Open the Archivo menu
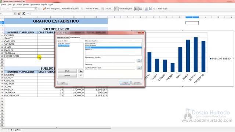 pos(3,5)
